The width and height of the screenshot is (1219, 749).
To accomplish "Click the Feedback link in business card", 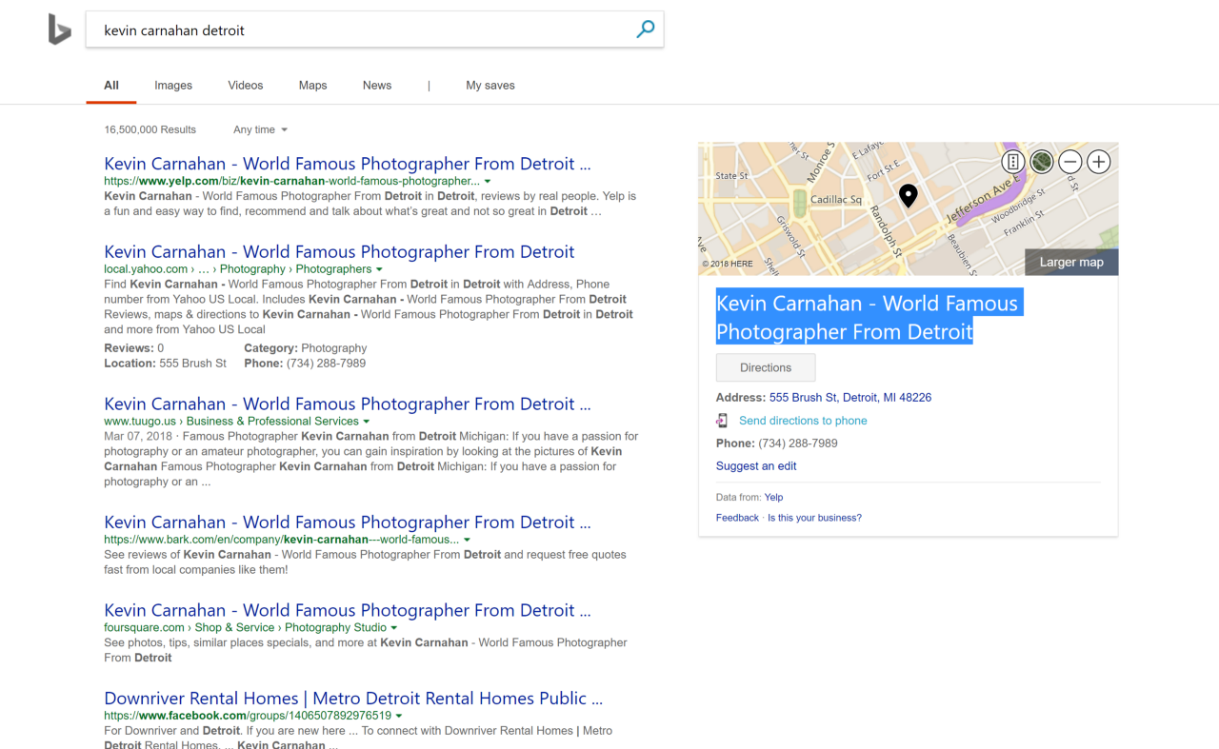I will click(x=737, y=518).
